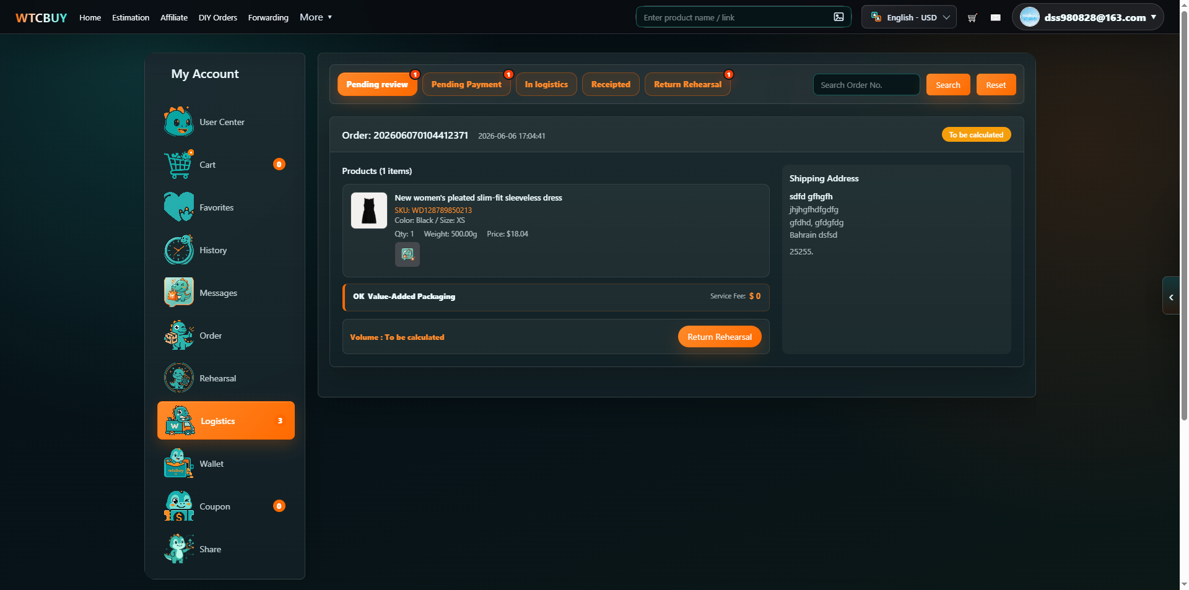Click the History clock icon

tap(179, 250)
